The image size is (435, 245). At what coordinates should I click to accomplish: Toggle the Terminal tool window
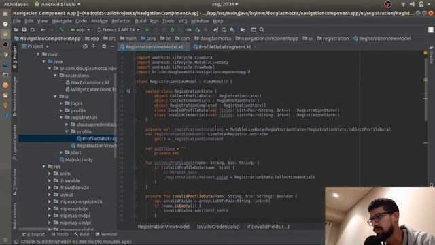pos(106,234)
